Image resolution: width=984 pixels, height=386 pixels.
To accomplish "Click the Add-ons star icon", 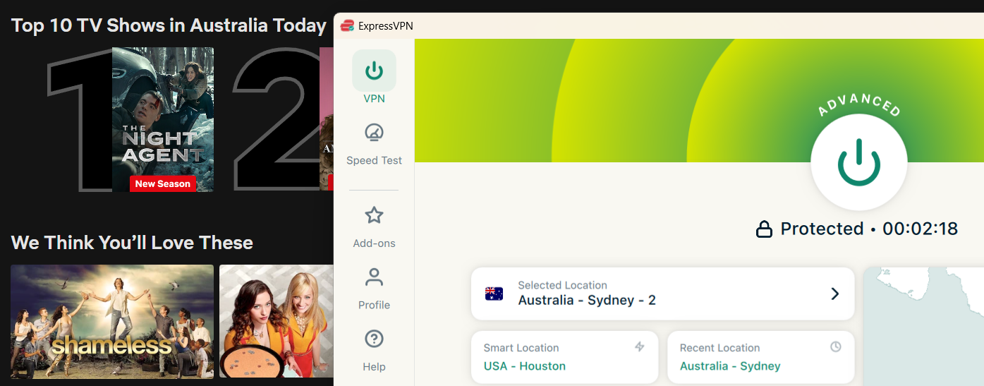I will (374, 215).
